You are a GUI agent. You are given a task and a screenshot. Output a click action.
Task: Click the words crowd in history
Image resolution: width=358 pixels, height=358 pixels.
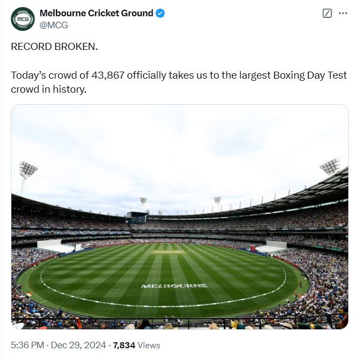point(49,90)
